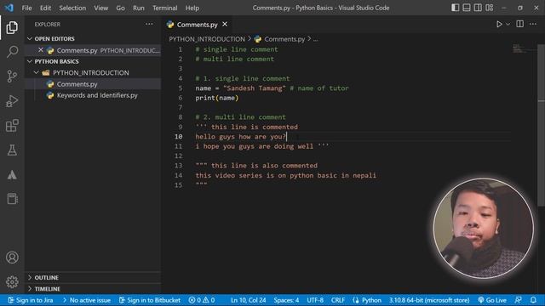Image resolution: width=545 pixels, height=306 pixels.
Task: Select the Comments.py editor tab
Action: (197, 25)
